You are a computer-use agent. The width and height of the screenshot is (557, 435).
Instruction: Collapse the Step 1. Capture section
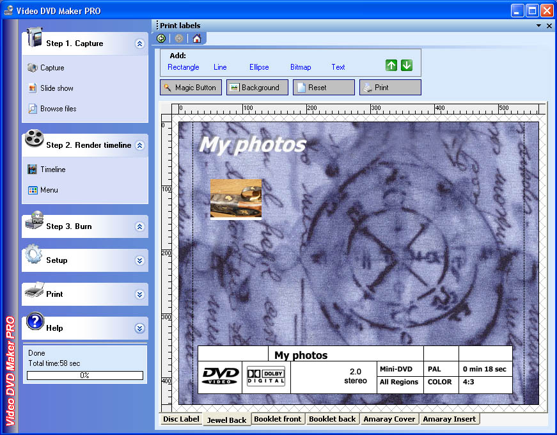tap(139, 44)
